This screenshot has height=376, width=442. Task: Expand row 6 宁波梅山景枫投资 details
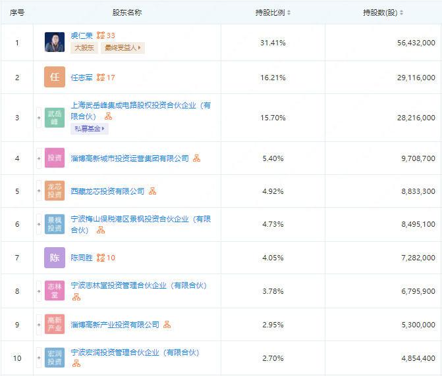[x=39, y=224]
